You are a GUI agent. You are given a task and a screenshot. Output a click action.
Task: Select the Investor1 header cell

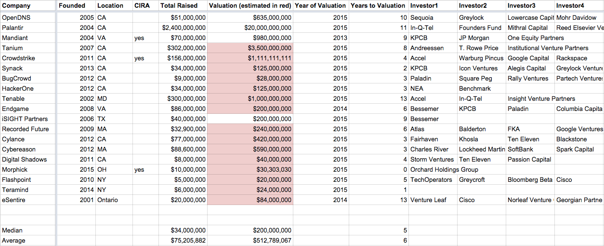click(x=433, y=6)
